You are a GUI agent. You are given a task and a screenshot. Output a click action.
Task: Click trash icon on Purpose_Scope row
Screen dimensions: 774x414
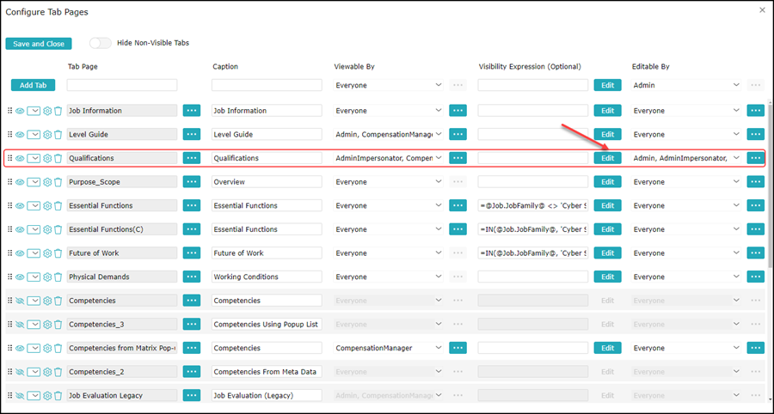click(x=58, y=182)
